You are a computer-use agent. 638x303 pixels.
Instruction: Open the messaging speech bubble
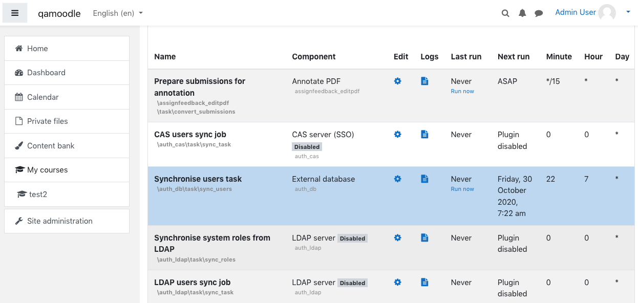[x=539, y=13]
